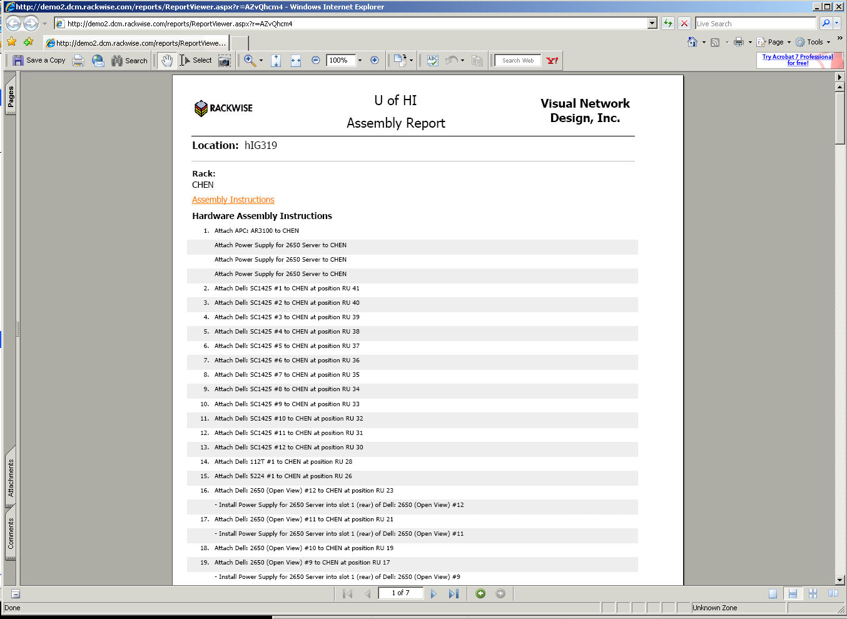Jump to the last page
Image resolution: width=847 pixels, height=619 pixels.
[x=454, y=593]
